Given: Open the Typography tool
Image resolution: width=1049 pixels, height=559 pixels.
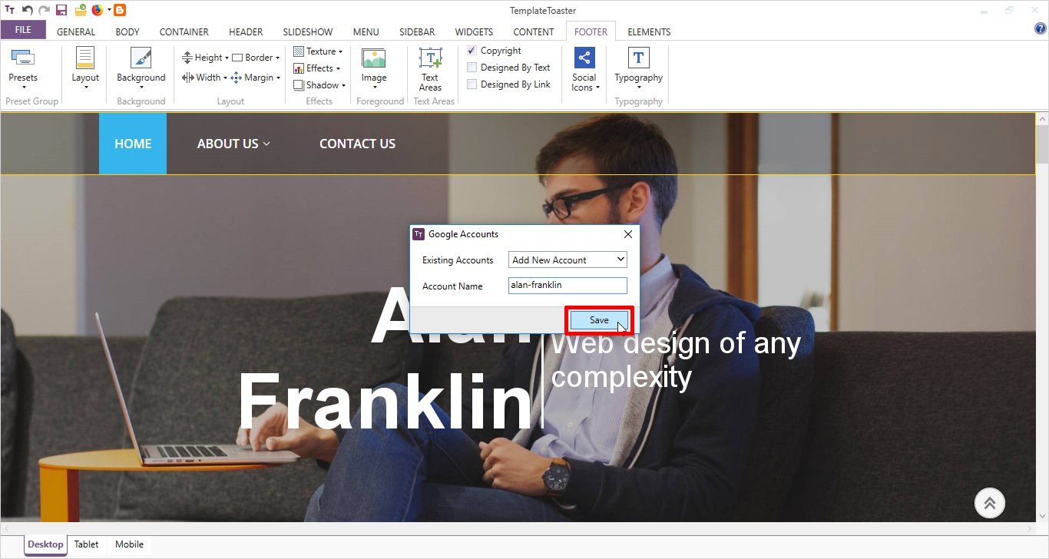Looking at the screenshot, I should coord(638,58).
